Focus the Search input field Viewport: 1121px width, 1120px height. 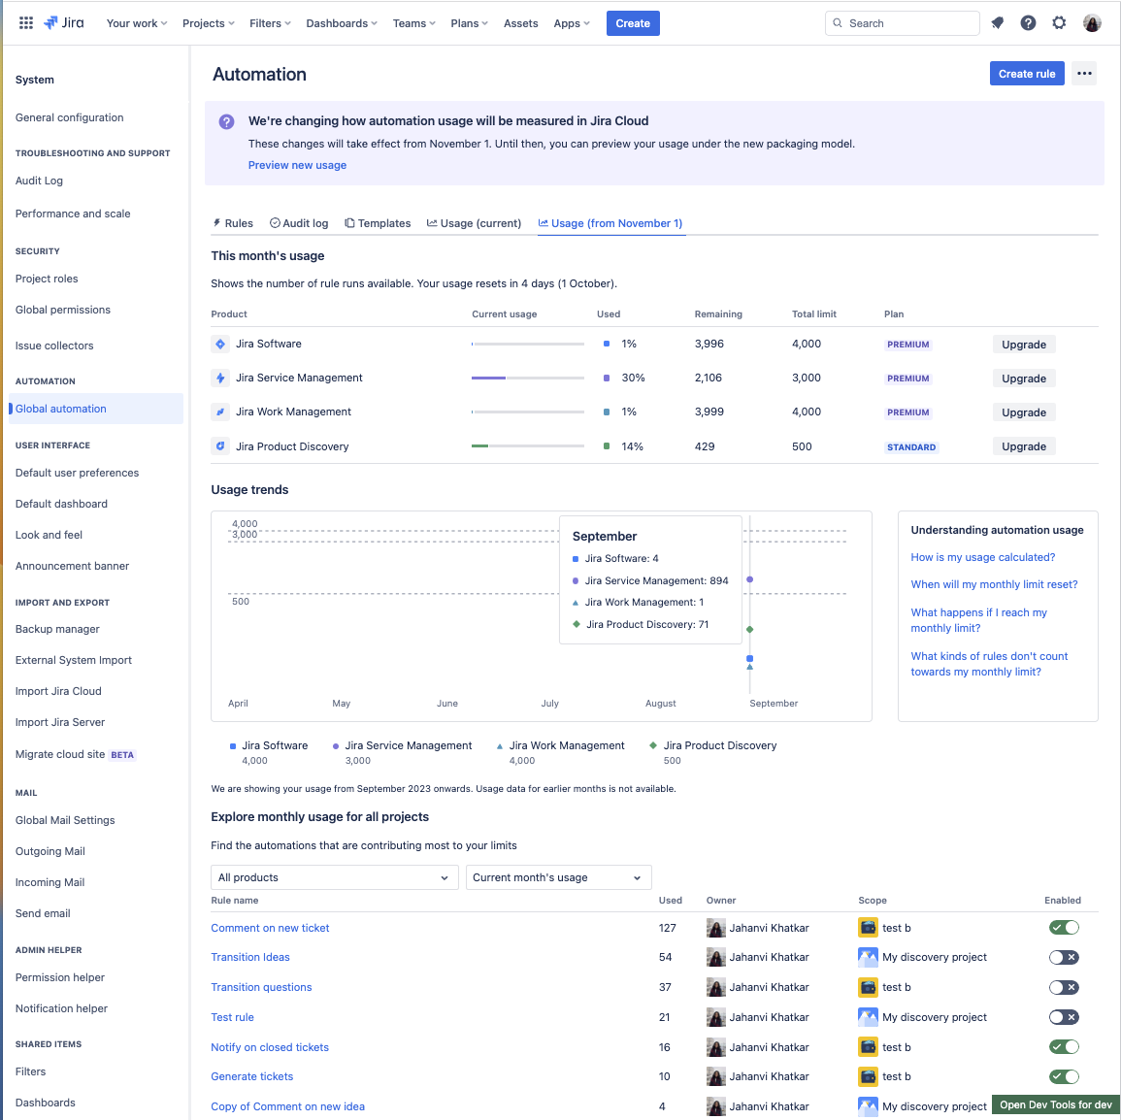(903, 23)
